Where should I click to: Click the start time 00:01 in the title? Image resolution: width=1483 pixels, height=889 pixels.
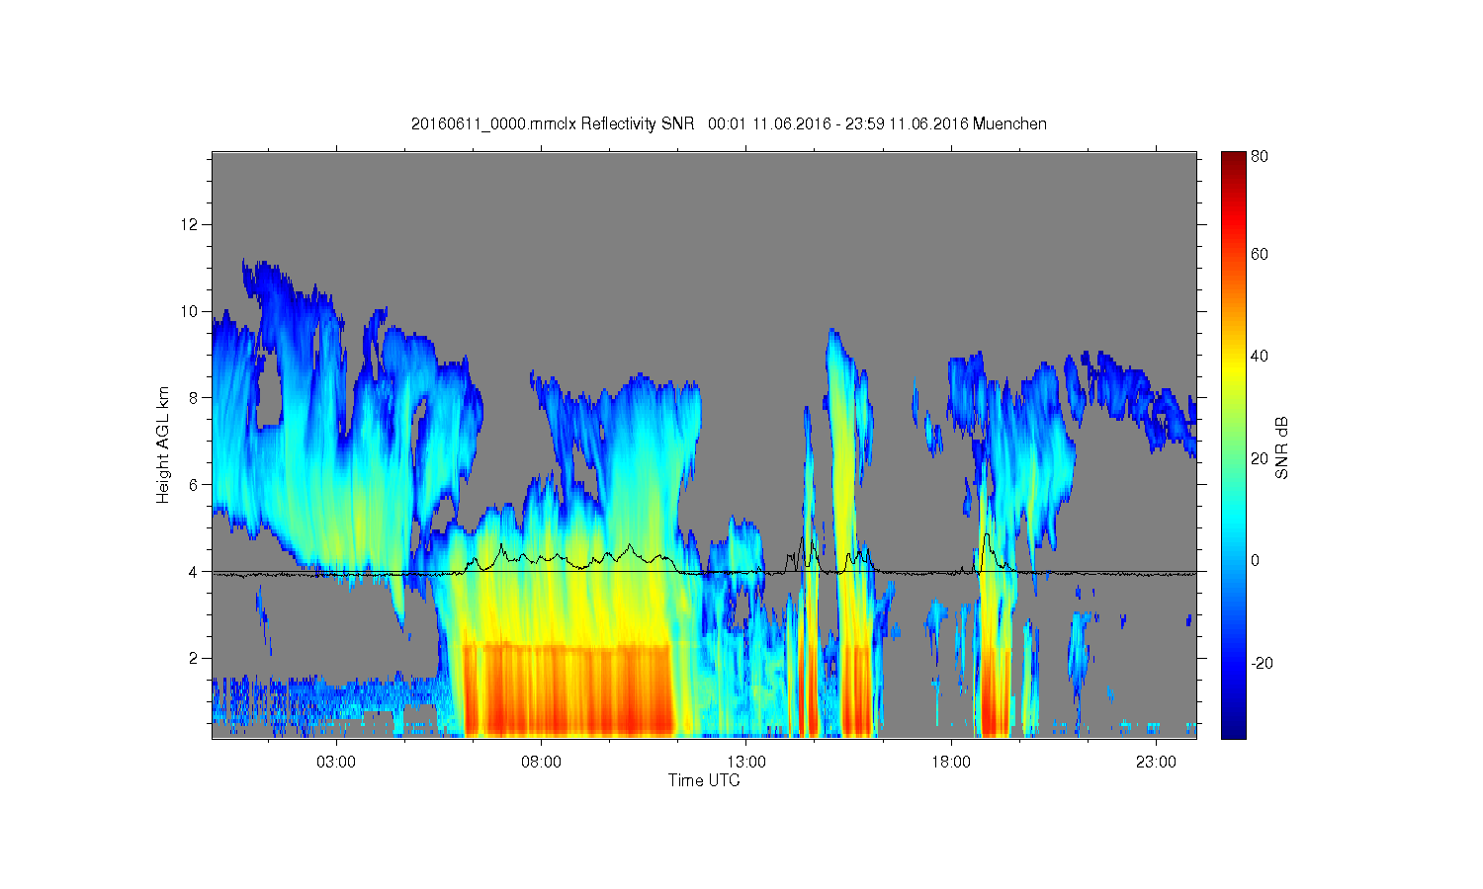728,123
